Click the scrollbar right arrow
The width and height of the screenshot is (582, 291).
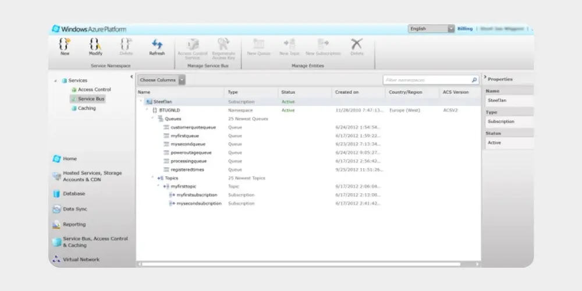(x=477, y=264)
